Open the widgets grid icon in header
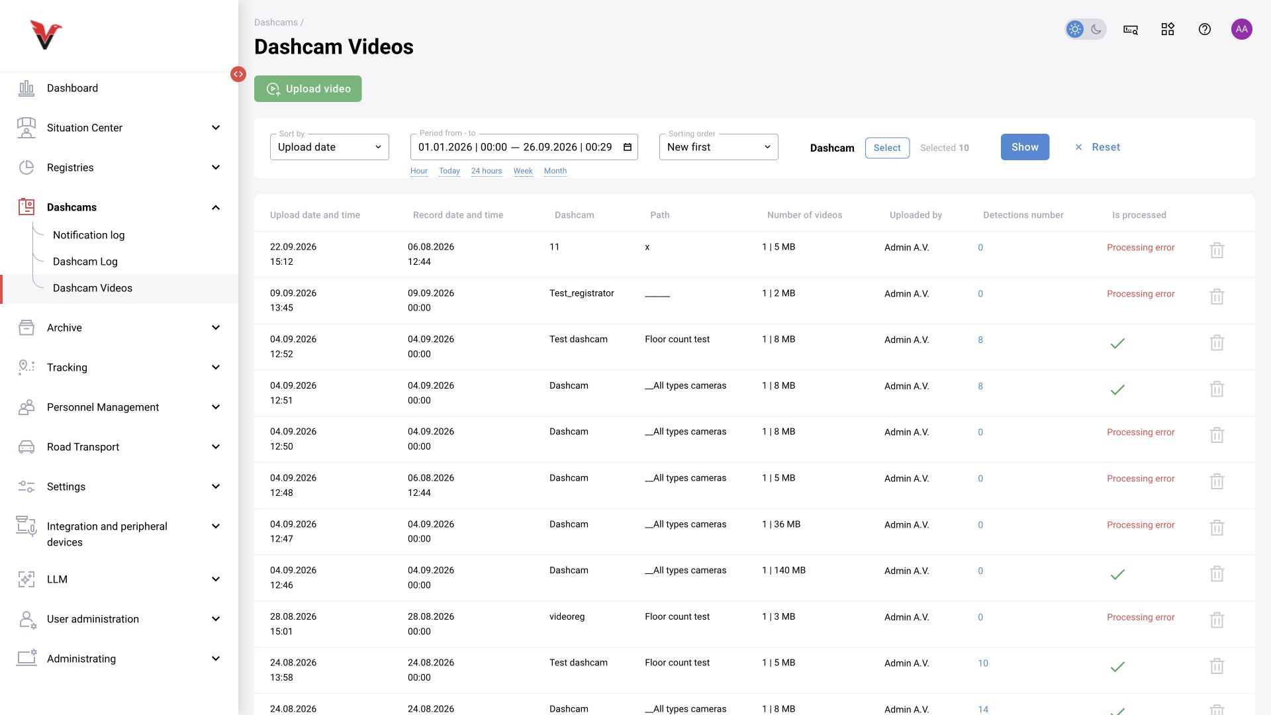 1168,29
